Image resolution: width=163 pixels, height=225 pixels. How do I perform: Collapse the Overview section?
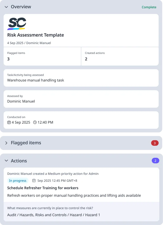(6, 7)
